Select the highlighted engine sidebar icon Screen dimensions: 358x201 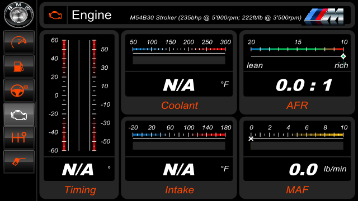[19, 114]
